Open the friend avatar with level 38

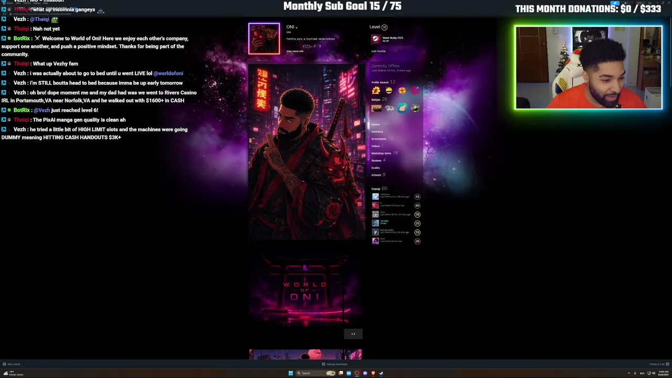coord(375,214)
